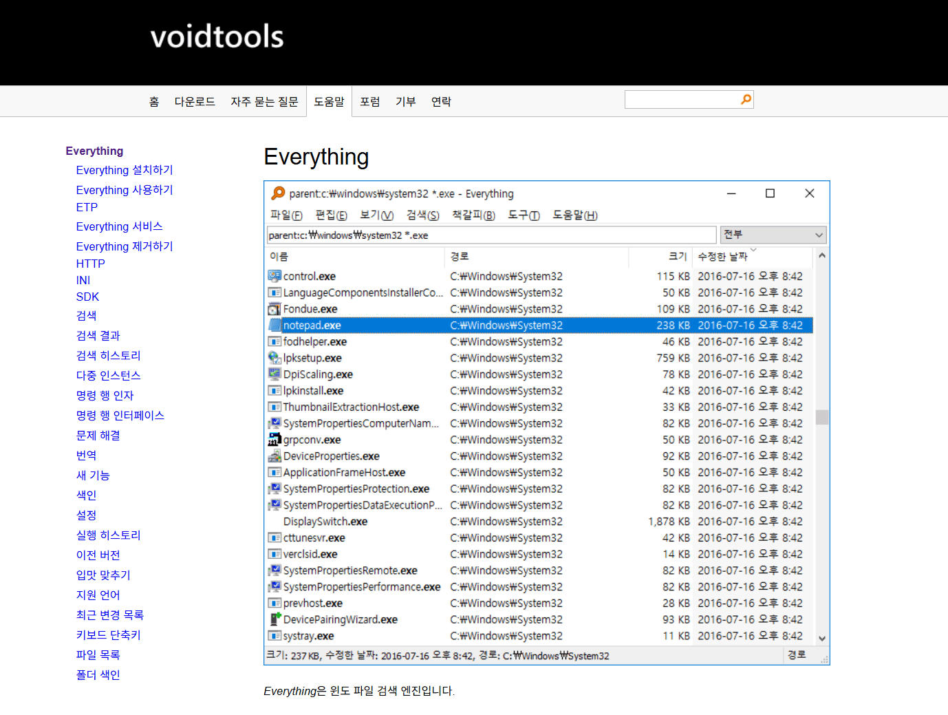Open the 도구(T) menu
The height and width of the screenshot is (715, 948).
point(524,215)
